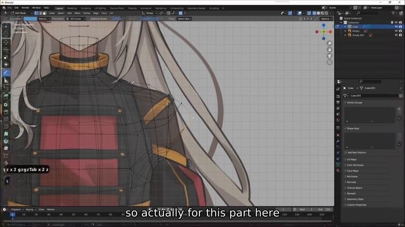
Task: Switch to face select mode
Action: (44, 13)
